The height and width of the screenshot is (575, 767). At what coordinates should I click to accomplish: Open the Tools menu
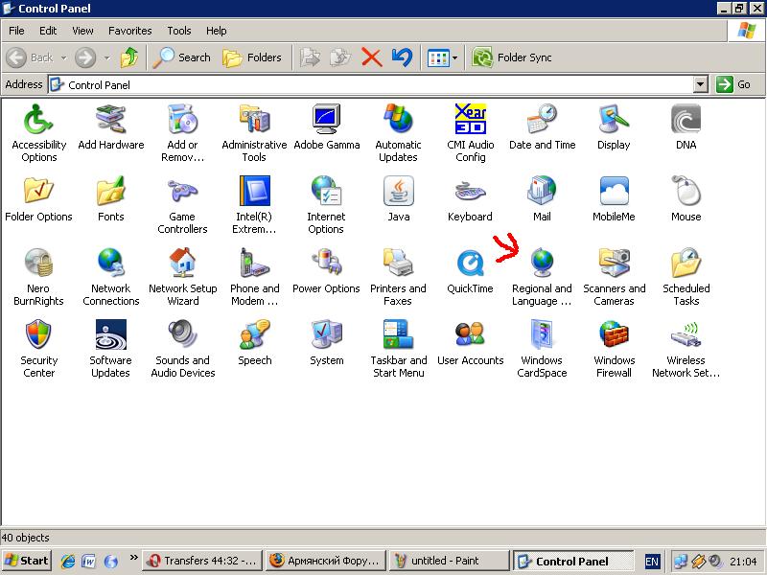(178, 31)
